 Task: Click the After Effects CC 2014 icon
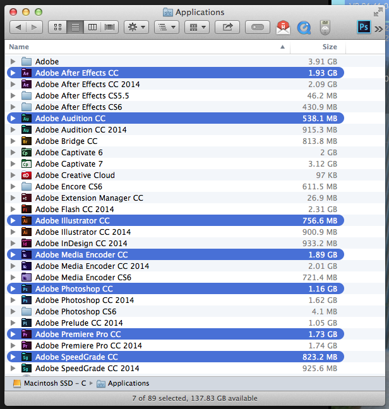[27, 84]
